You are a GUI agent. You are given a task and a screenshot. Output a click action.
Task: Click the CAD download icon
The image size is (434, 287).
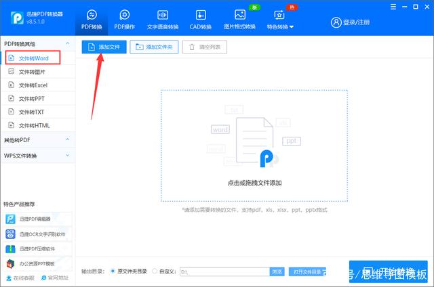point(201,15)
